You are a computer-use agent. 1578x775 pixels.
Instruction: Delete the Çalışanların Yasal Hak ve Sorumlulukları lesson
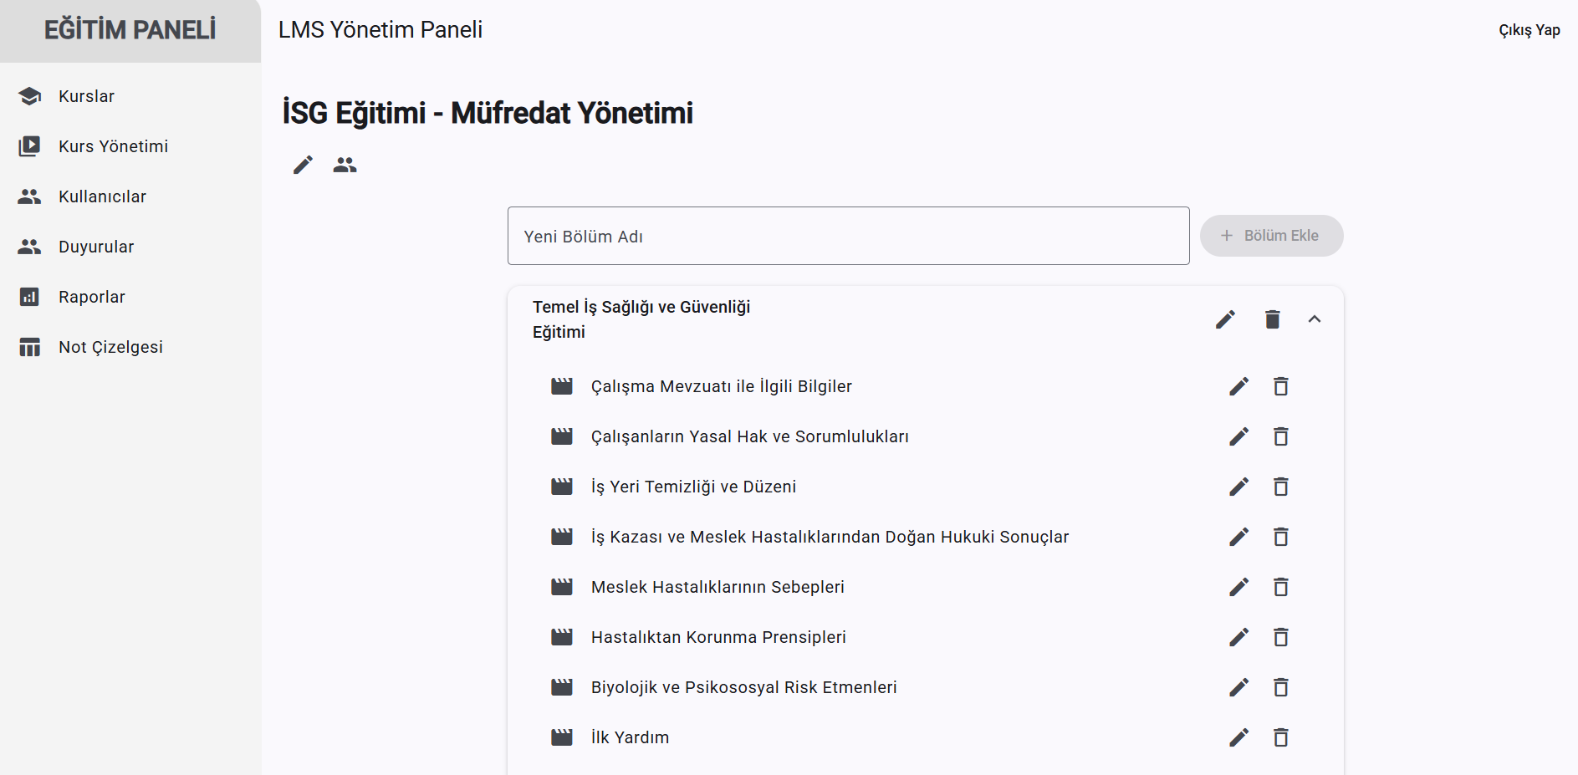[x=1280, y=436]
